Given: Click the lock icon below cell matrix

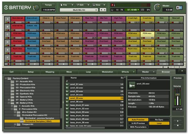Looking at the screenshot, I should click(168, 67).
